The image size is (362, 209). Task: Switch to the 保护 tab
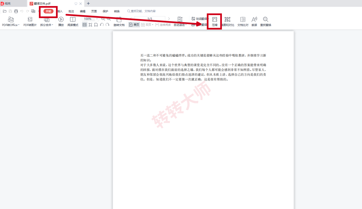pyautogui.click(x=105, y=11)
